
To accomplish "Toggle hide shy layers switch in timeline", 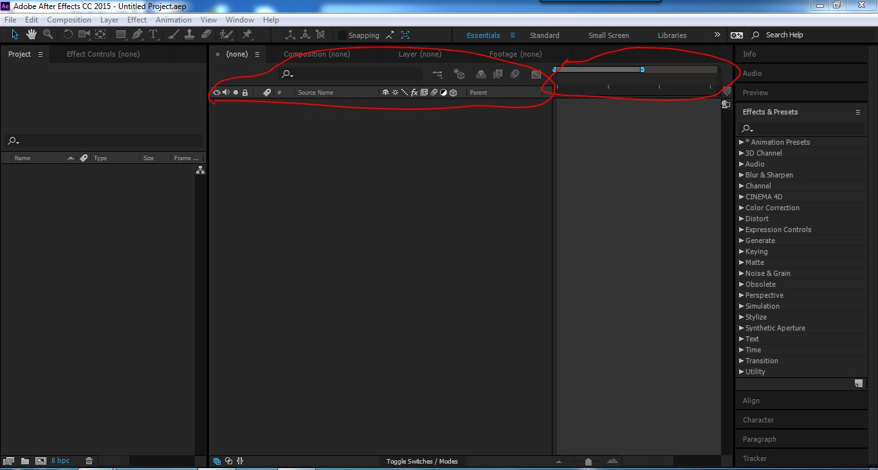I will [480, 75].
